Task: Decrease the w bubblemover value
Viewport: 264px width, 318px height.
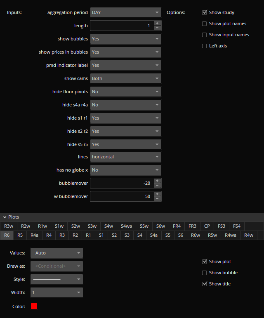Action: [157, 199]
